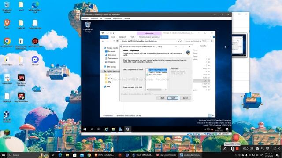Click guest taskbar Internet Explorer icon
This screenshot has width=282, height=158.
click(x=106, y=129)
